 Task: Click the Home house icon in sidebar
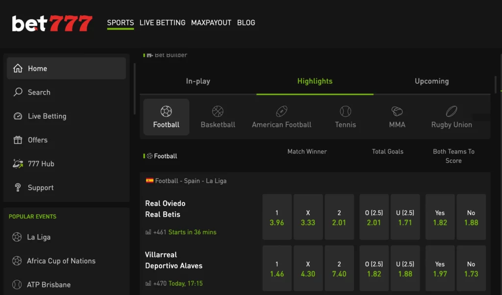click(18, 68)
